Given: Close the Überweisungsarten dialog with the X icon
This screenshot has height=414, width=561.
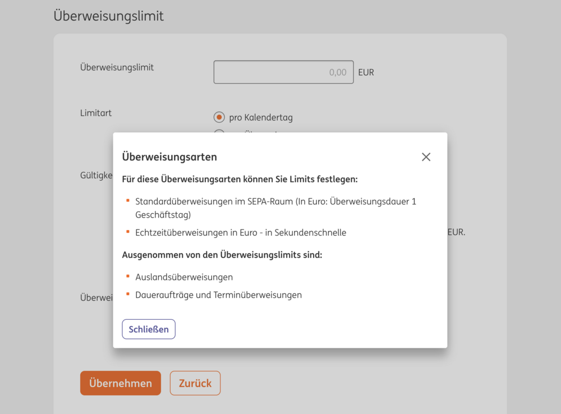Looking at the screenshot, I should coord(426,157).
